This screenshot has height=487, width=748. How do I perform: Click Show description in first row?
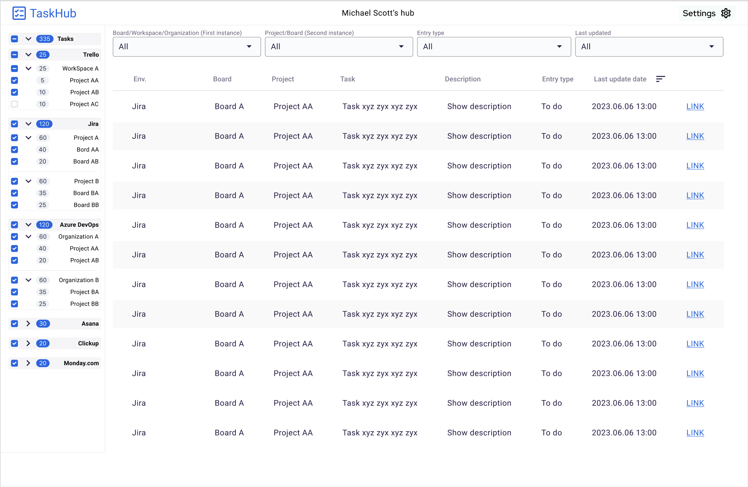click(479, 106)
